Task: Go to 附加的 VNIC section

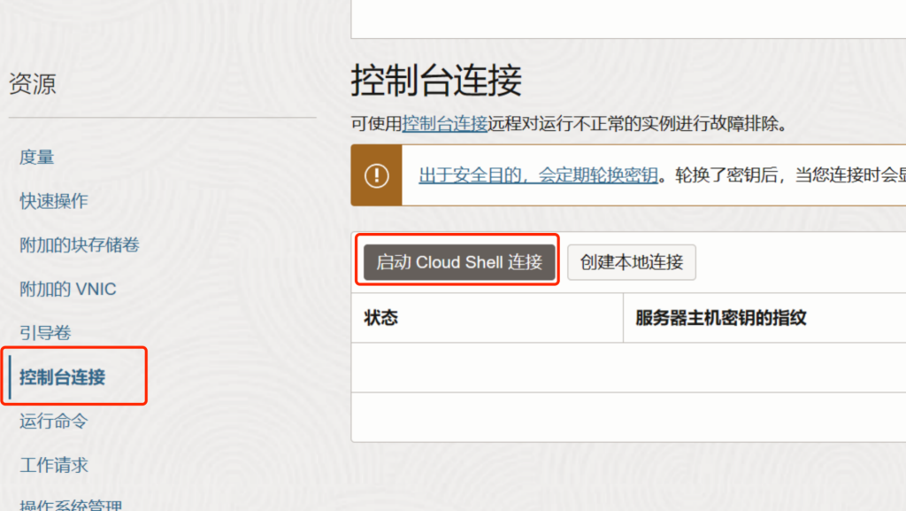Action: 68,289
